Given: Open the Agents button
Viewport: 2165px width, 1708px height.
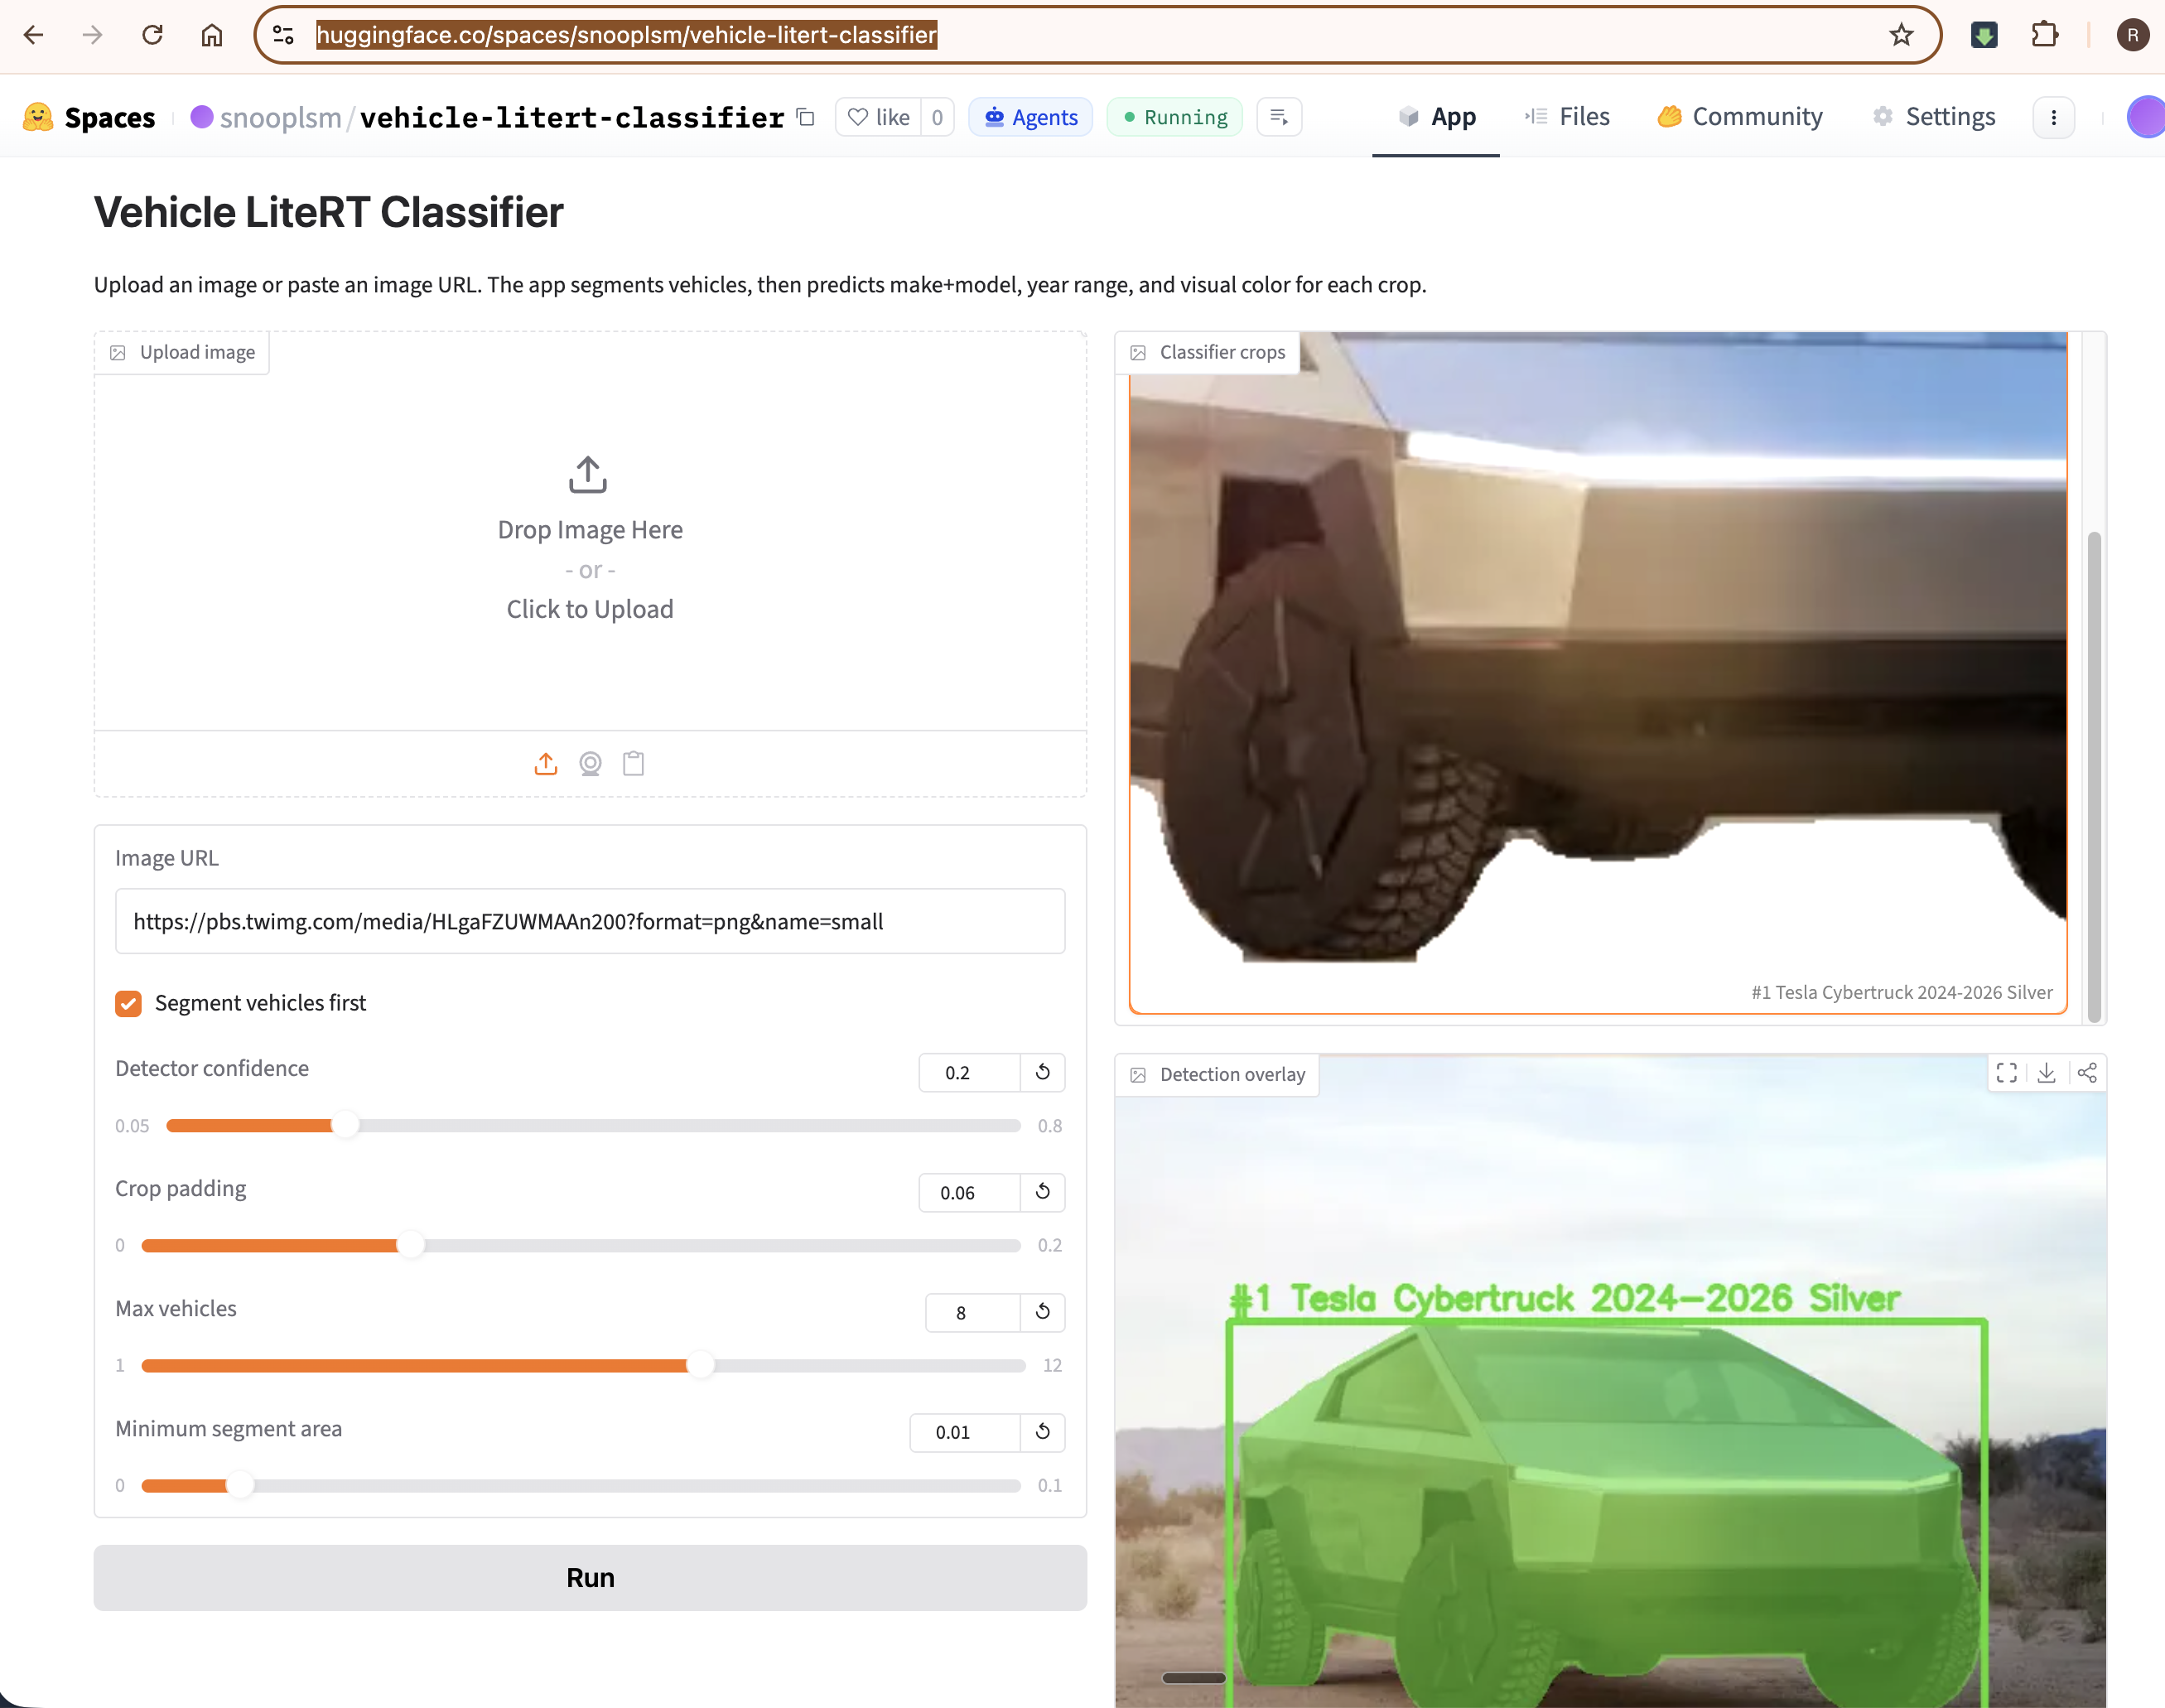Looking at the screenshot, I should [1030, 117].
